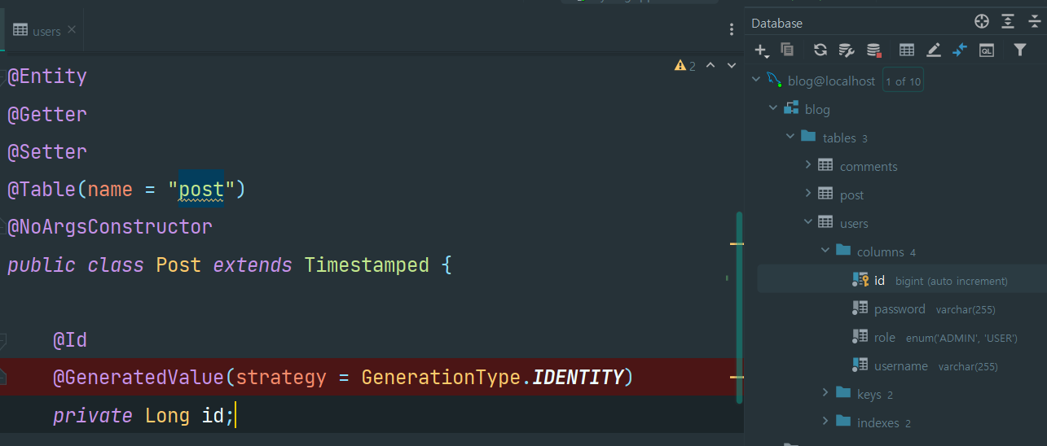The width and height of the screenshot is (1047, 446).
Task: Collapse the columns folder node
Action: tap(825, 251)
